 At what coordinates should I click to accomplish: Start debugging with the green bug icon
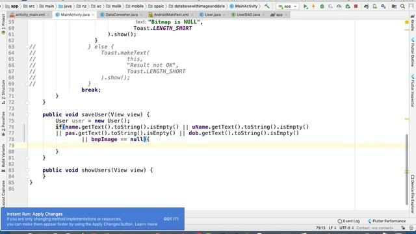click(x=322, y=6)
